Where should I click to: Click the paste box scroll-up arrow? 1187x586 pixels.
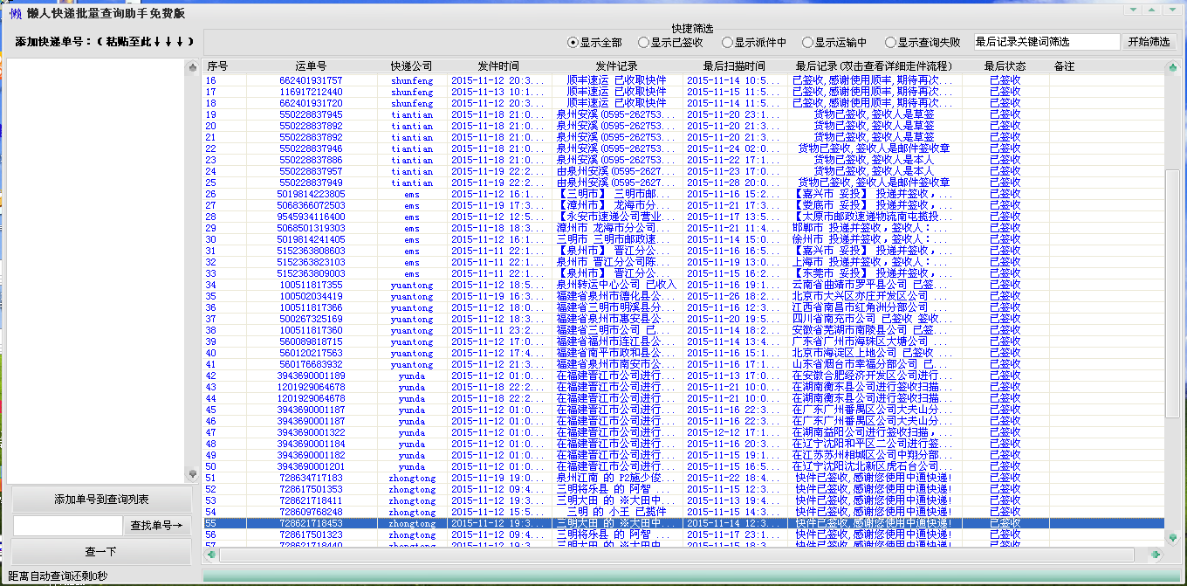(193, 67)
